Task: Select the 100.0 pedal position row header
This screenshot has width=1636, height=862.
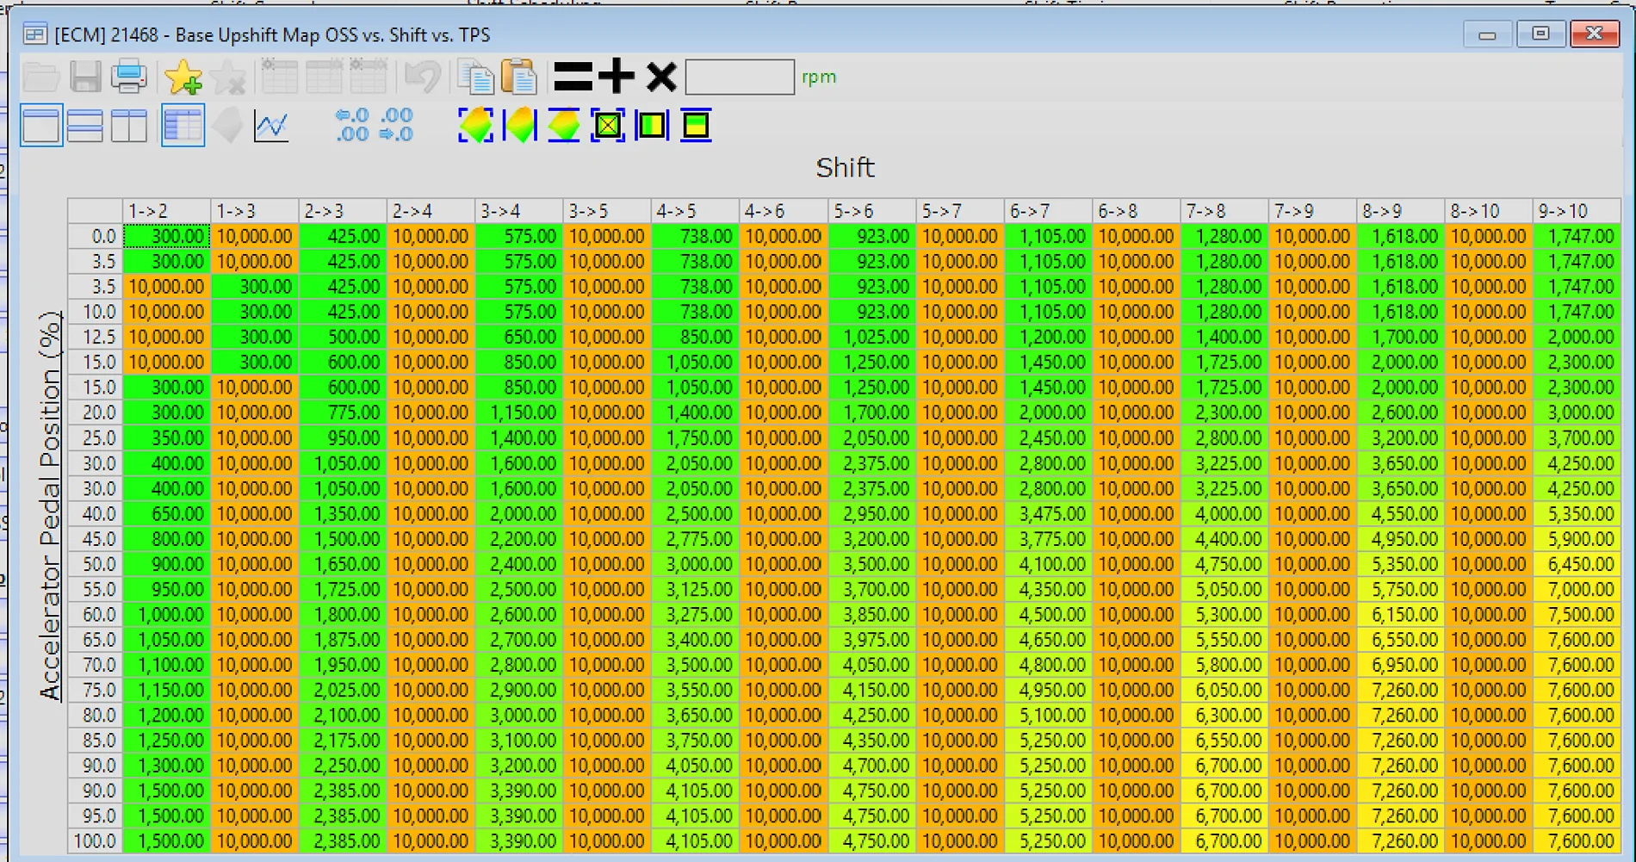Action: 96,841
